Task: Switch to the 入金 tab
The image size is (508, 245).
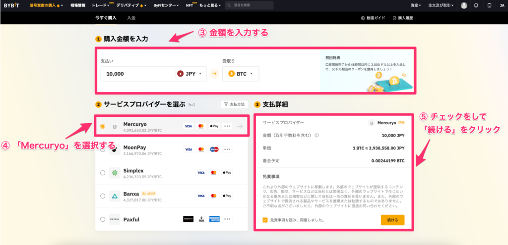Action: tap(131, 18)
